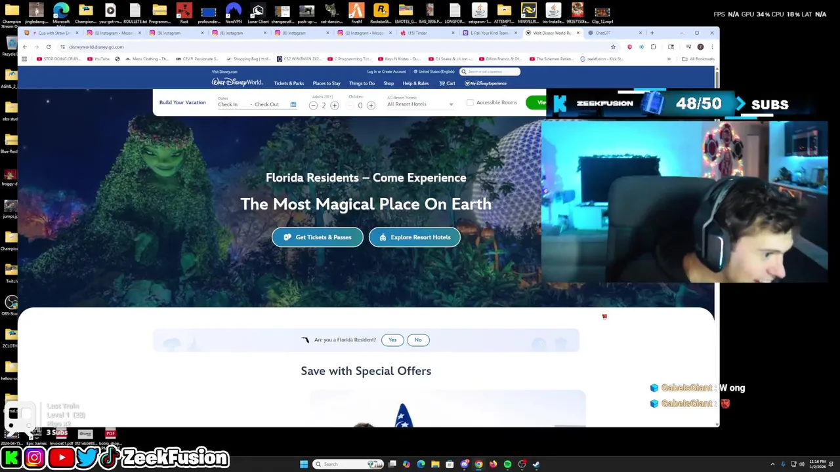Open Steam from the taskbar

pyautogui.click(x=536, y=464)
